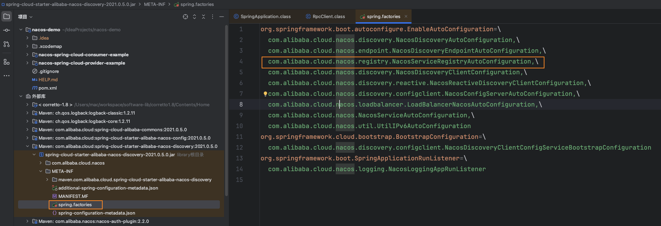Image resolution: width=661 pixels, height=226 pixels.
Task: Open the Project tool window icon
Action: pyautogui.click(x=7, y=16)
